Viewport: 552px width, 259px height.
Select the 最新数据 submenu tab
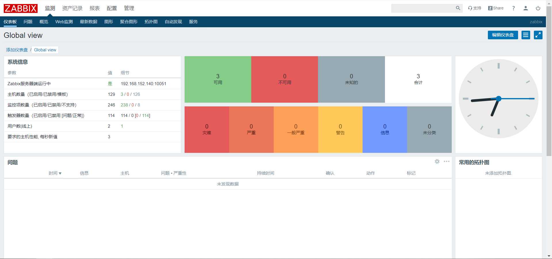pyautogui.click(x=89, y=22)
